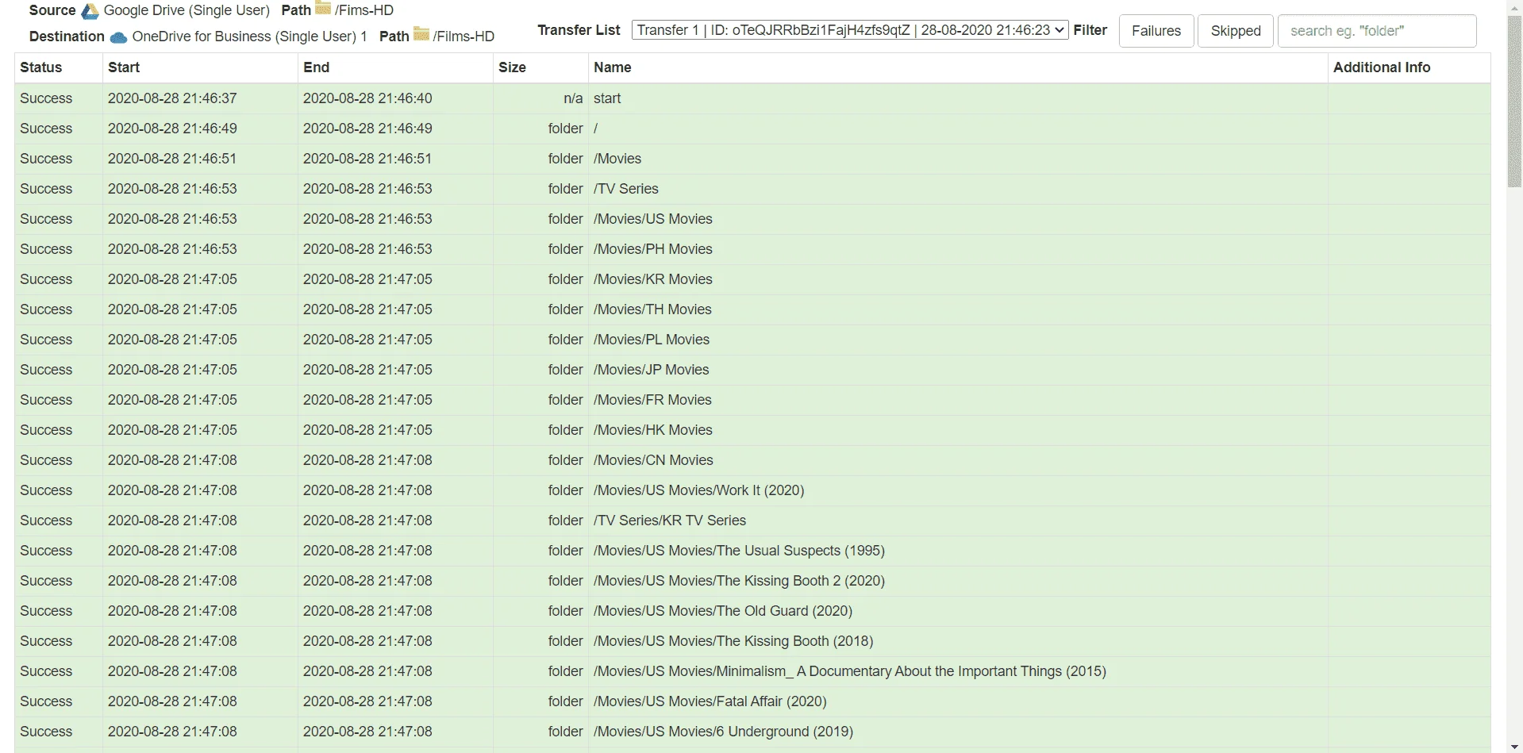Filter by Failures
Viewport: 1523px width, 753px height.
coord(1156,31)
